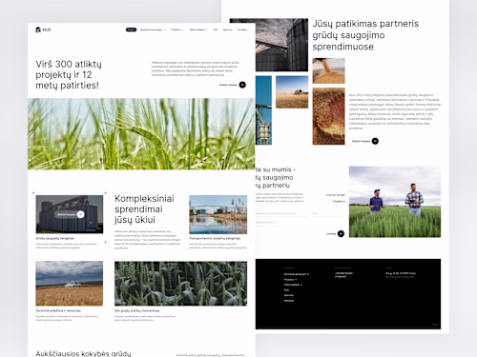The image size is (477, 357).
Task: Click heading Virš 300 atliktų projektų
Action: coord(69,74)
